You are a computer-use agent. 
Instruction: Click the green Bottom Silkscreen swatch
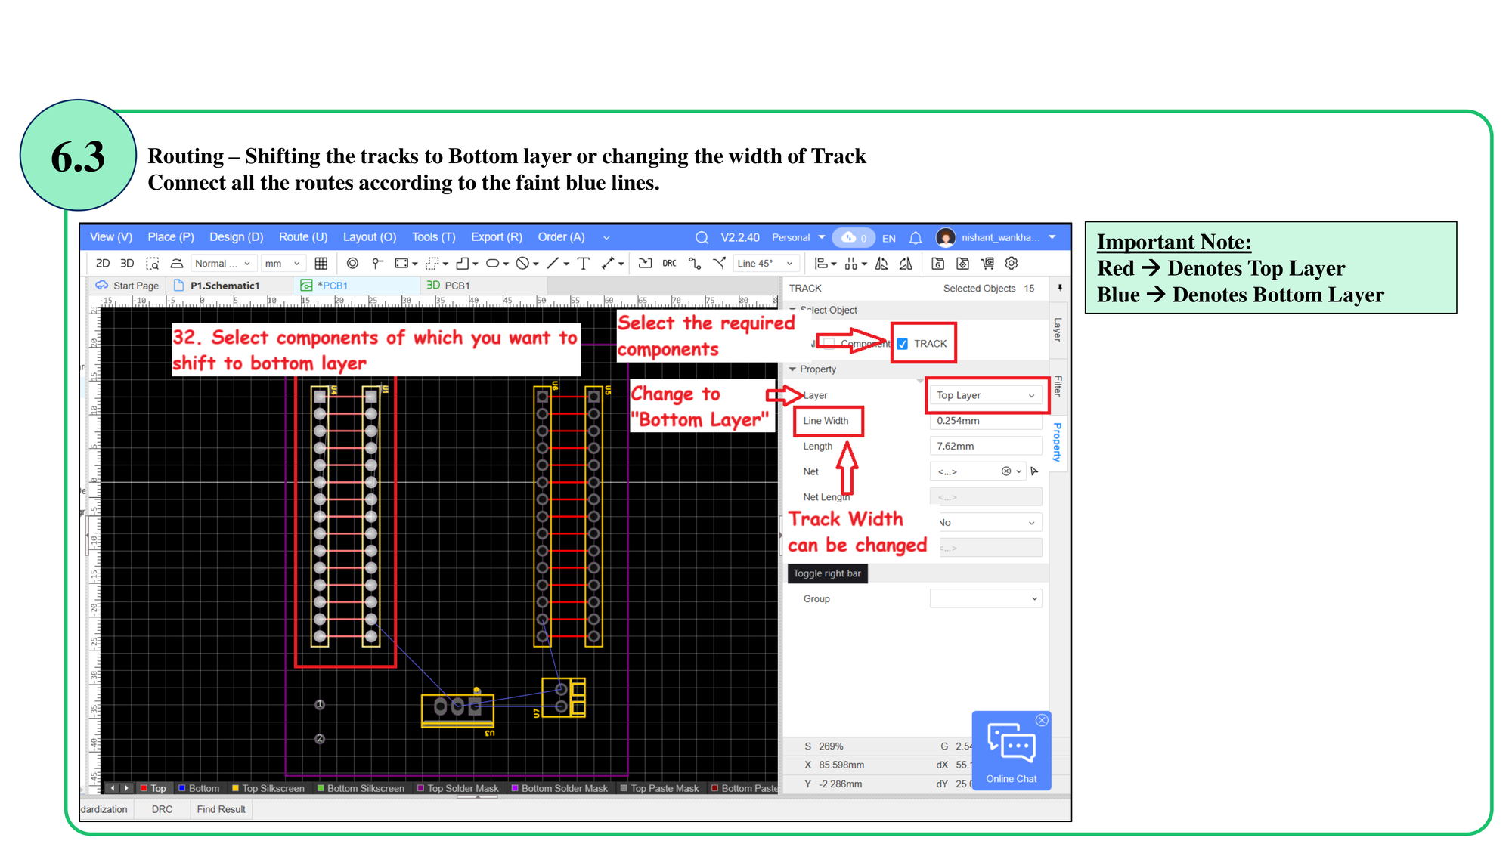[x=321, y=788]
